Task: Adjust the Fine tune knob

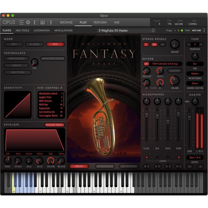Action: click(195, 56)
